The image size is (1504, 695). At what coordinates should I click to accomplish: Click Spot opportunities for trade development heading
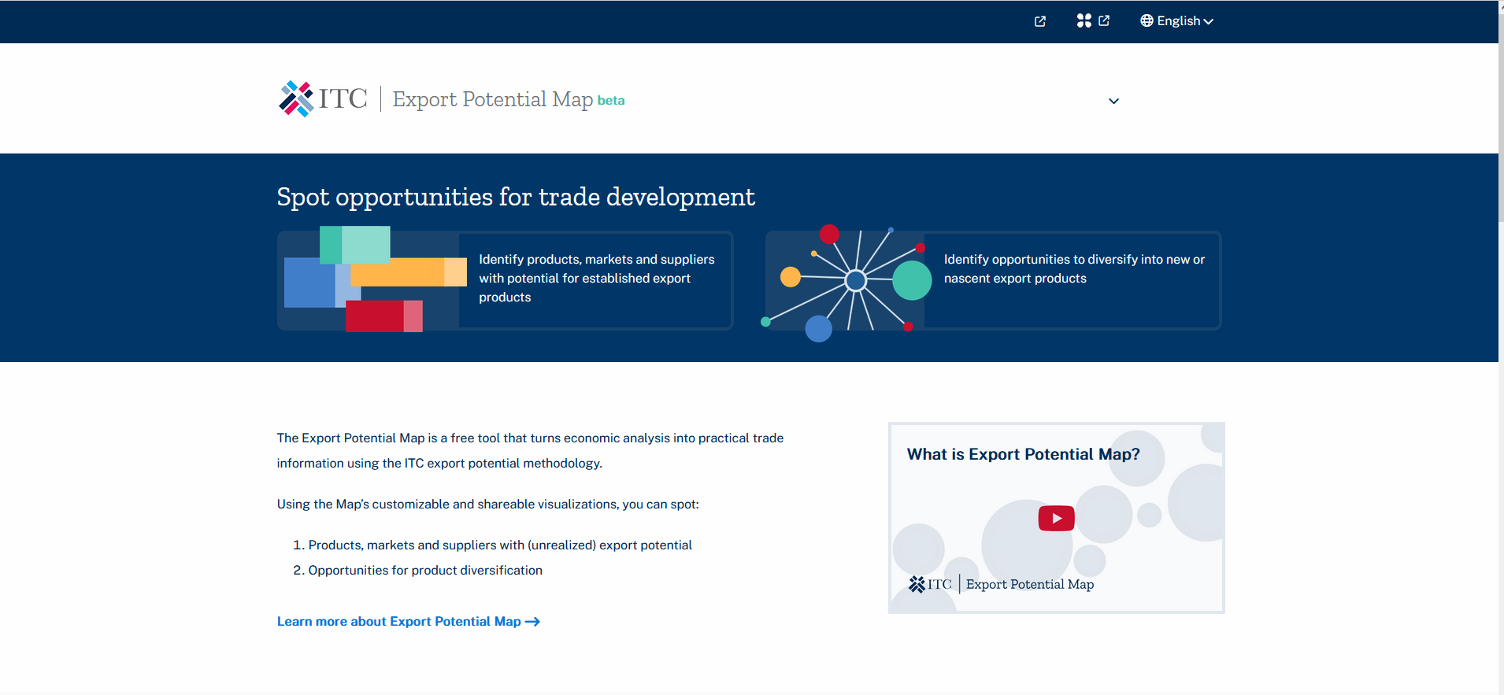click(516, 197)
